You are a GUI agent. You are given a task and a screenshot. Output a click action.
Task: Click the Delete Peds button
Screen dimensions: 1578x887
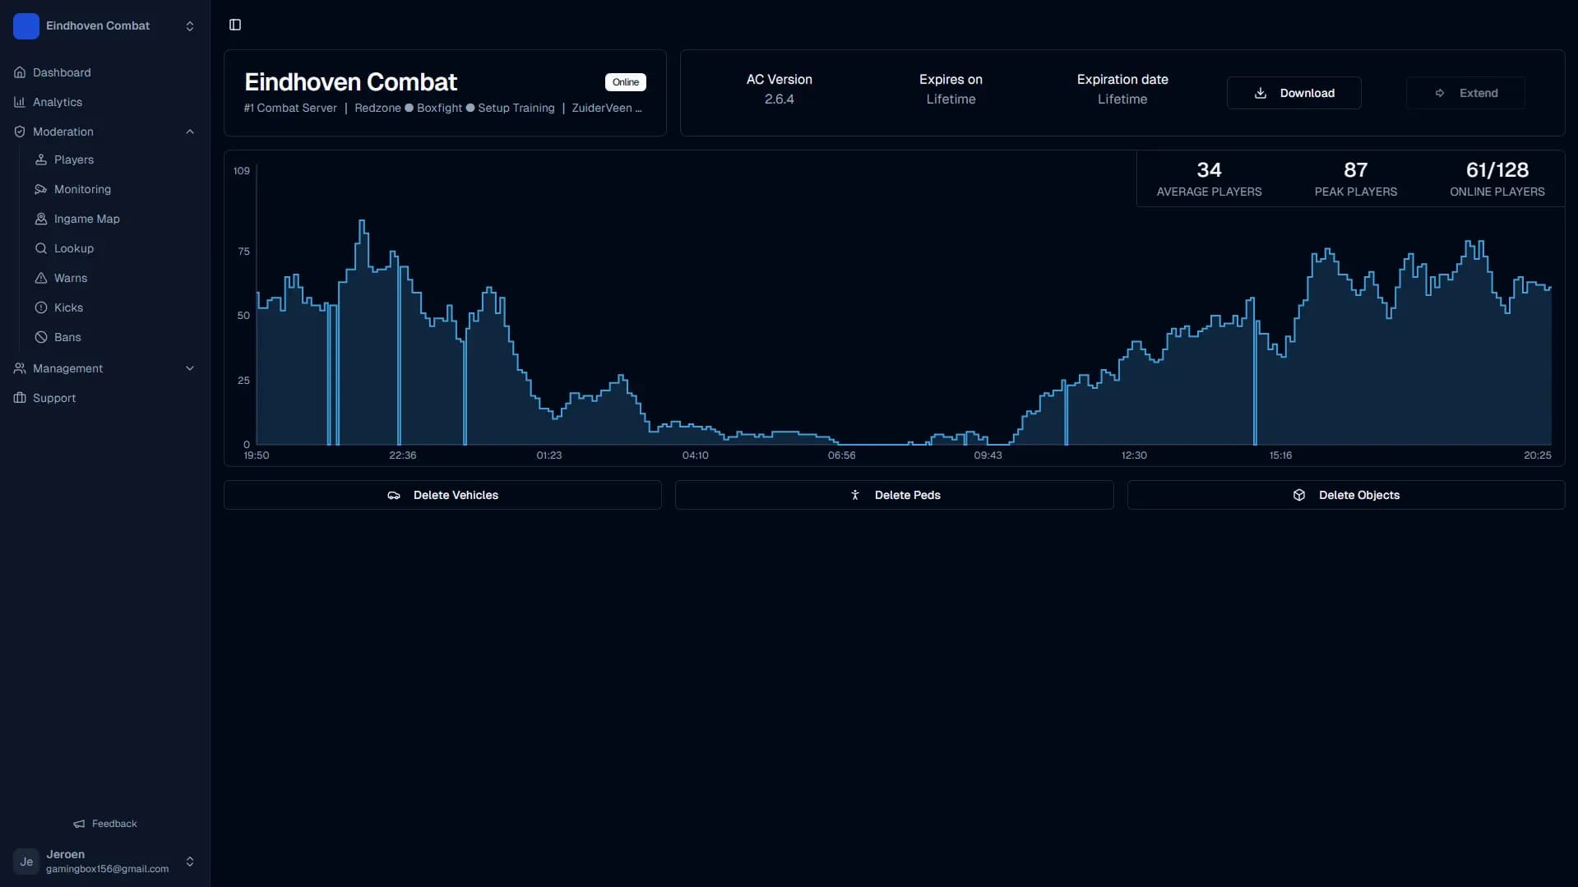click(894, 495)
